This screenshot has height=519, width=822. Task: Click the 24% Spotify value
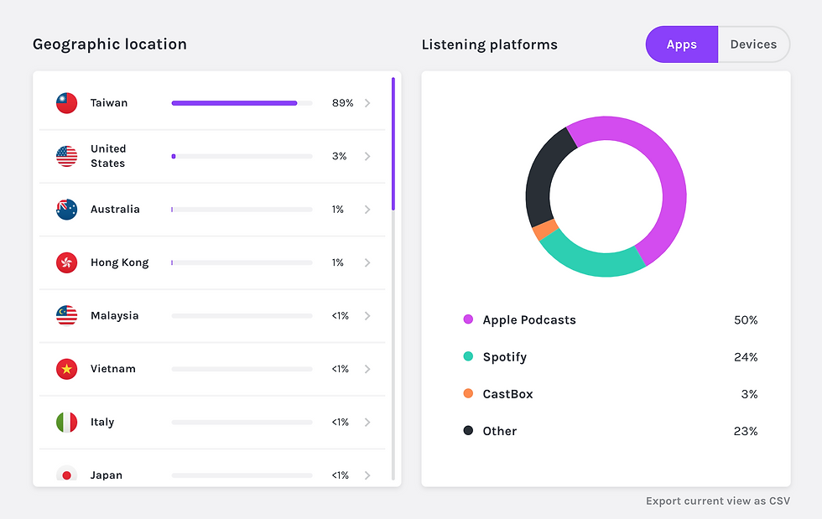(746, 357)
